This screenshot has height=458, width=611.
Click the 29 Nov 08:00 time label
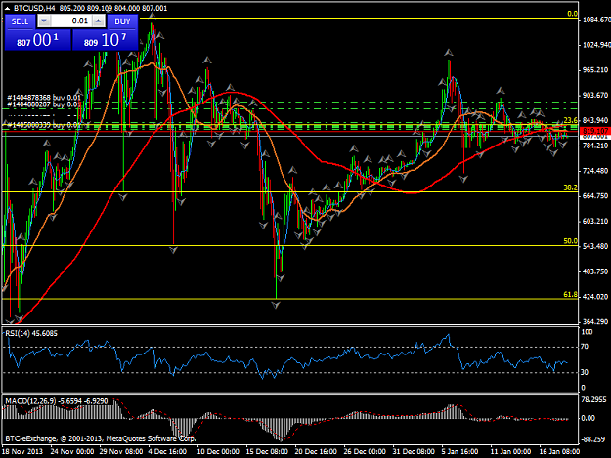pos(121,451)
